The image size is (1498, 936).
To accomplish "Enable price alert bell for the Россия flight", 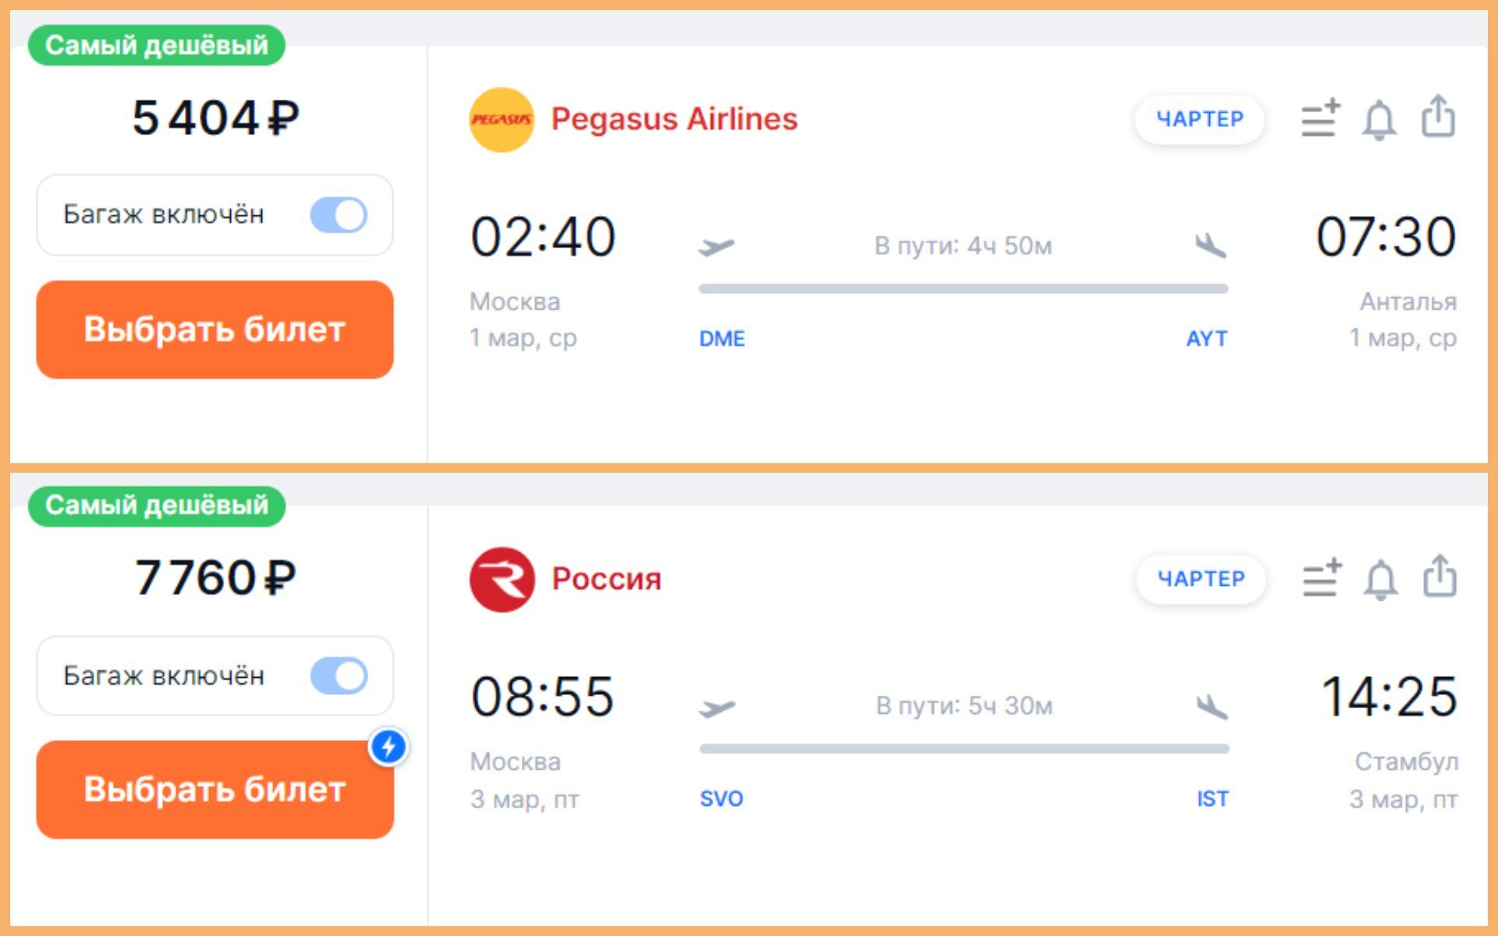I will point(1380,580).
